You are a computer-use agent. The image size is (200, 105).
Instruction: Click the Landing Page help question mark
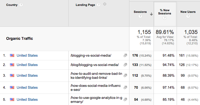[x=99, y=5]
